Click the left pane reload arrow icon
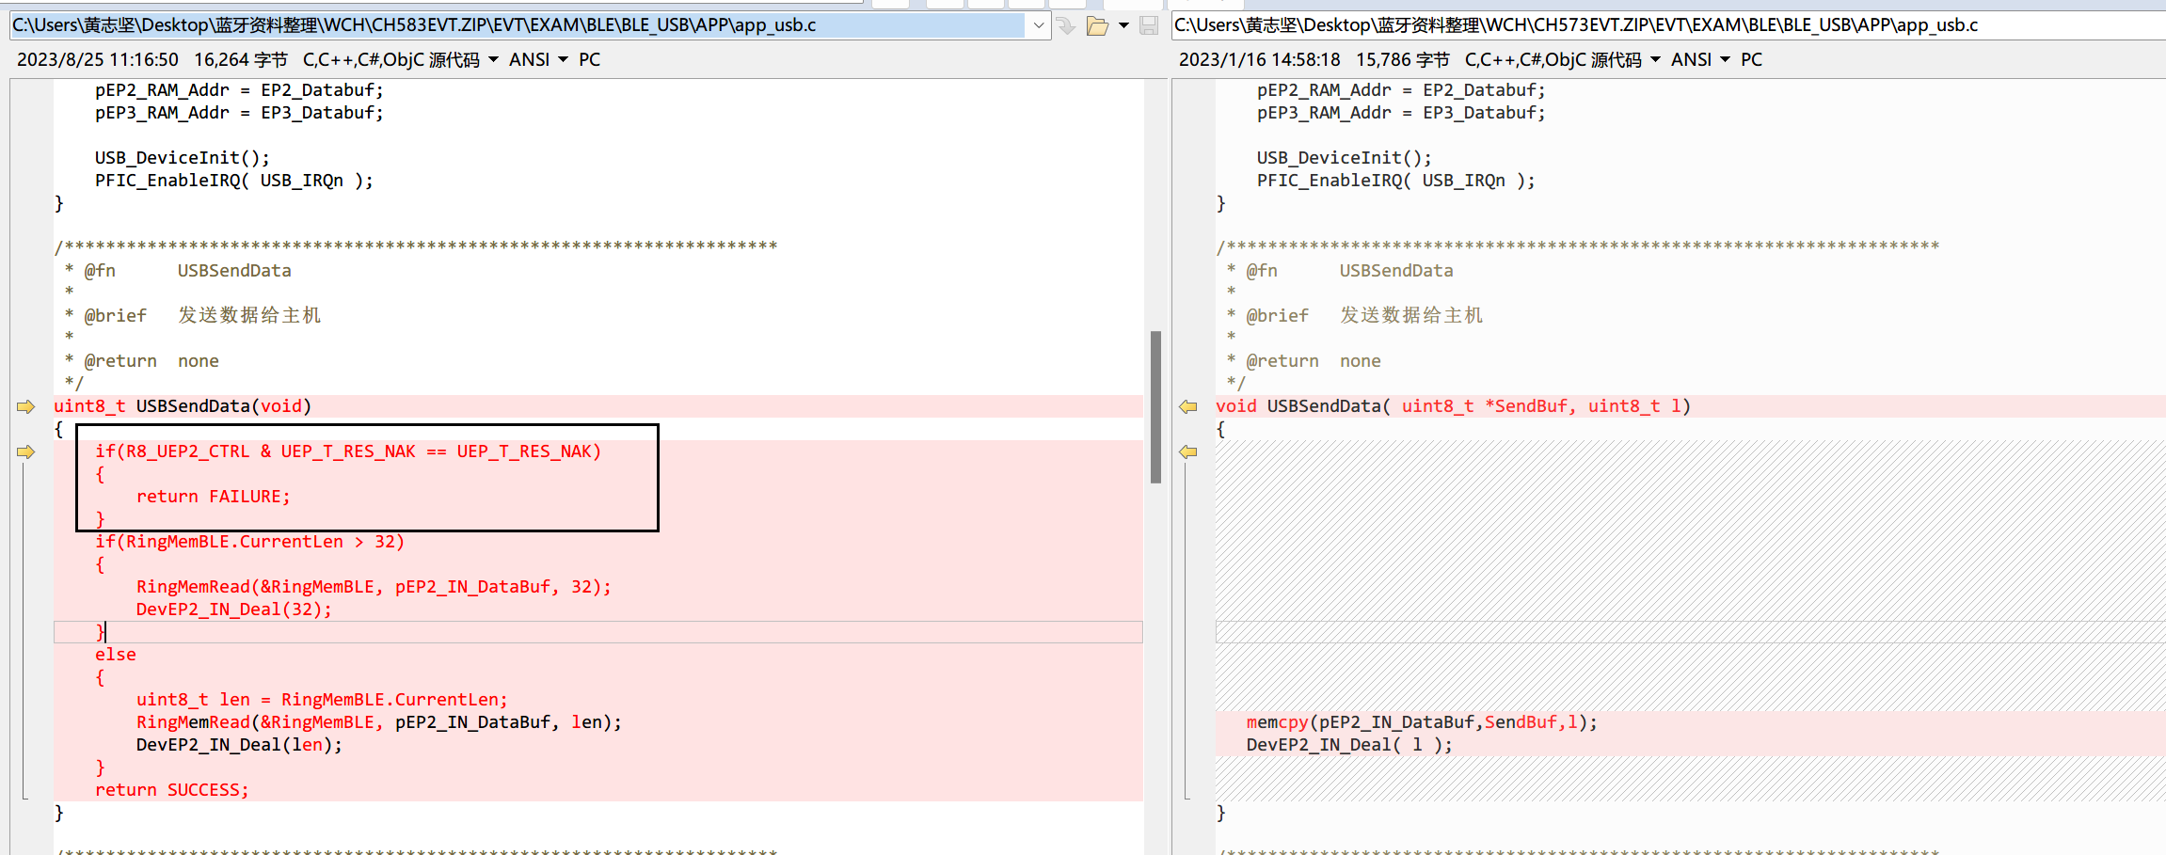 1066,25
